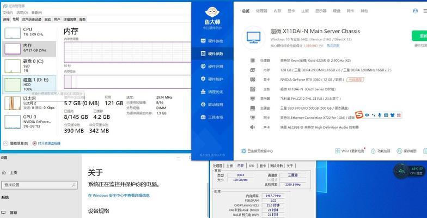Open 处理器 tab in Lu Dashi top bar
The width and height of the screenshot is (427, 218).
261,11
